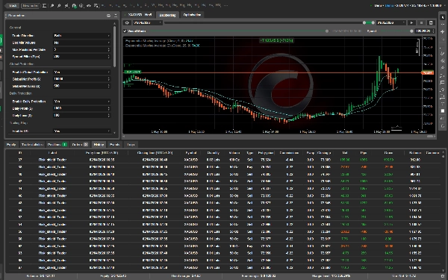Screen dimensions: 448x280
Task: Click the stop backtest button
Action: tap(421, 22)
